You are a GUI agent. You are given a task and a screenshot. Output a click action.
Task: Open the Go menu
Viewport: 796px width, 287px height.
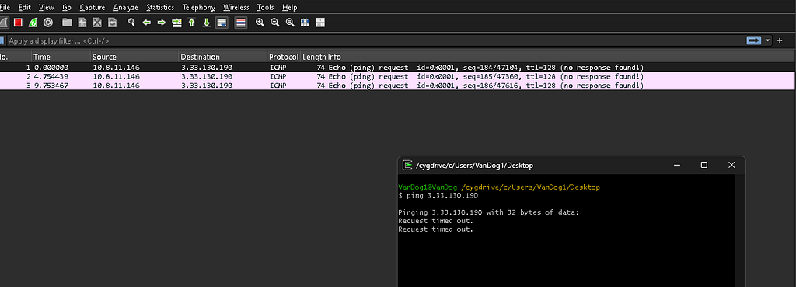click(x=67, y=7)
